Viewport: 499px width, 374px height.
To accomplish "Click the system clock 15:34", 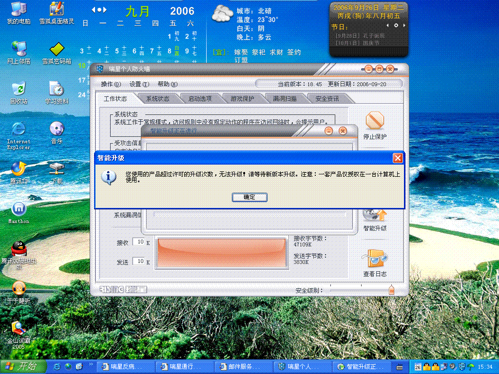I will pyautogui.click(x=485, y=367).
